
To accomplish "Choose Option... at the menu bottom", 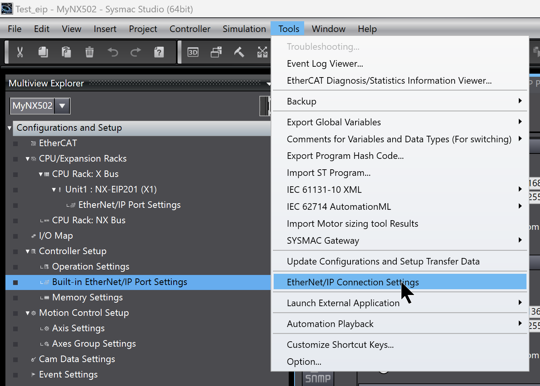I will (304, 362).
